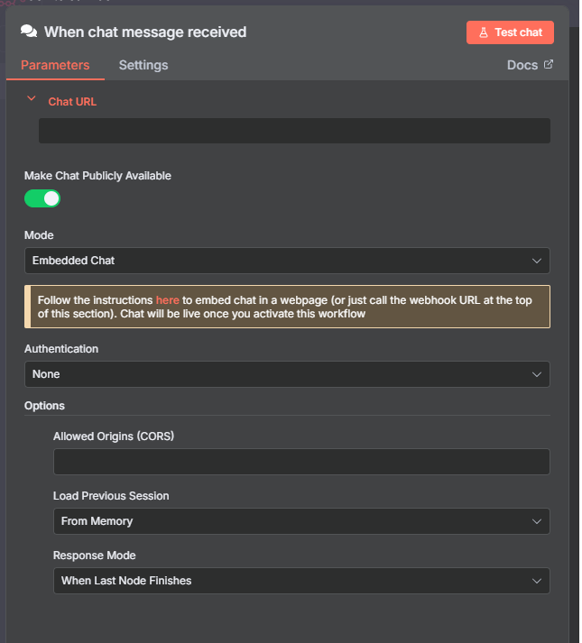
Task: Click the chat bubble icon in the header
Action: click(x=29, y=32)
